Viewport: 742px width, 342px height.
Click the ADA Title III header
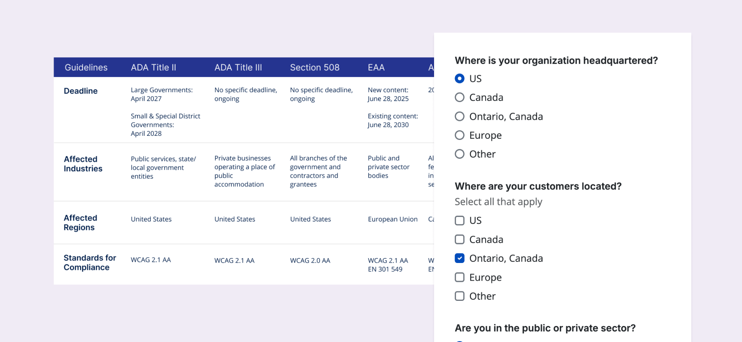238,67
